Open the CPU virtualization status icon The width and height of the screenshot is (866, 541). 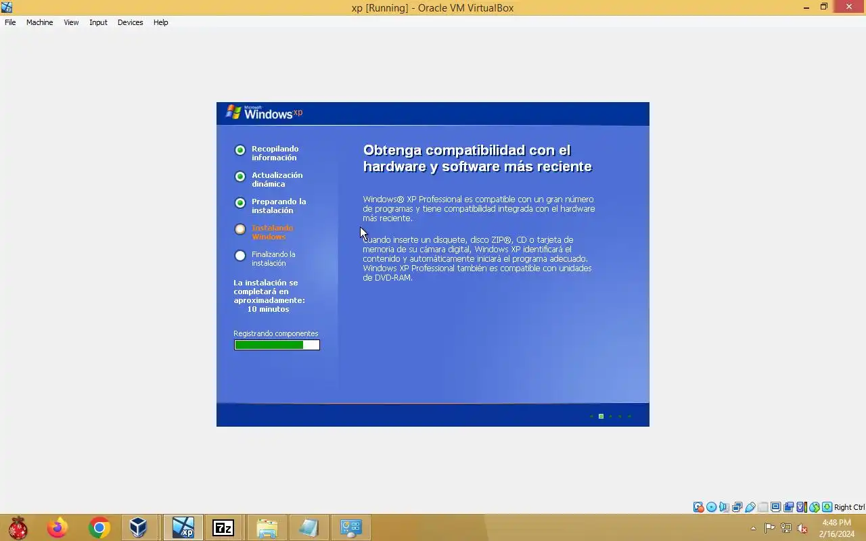(x=802, y=507)
